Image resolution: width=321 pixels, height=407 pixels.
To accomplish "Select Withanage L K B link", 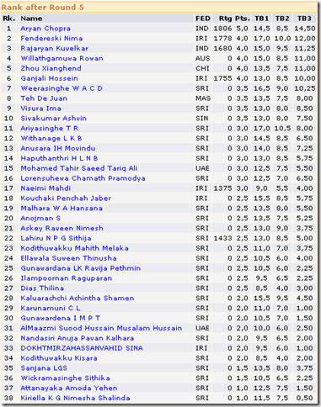I will point(51,139).
